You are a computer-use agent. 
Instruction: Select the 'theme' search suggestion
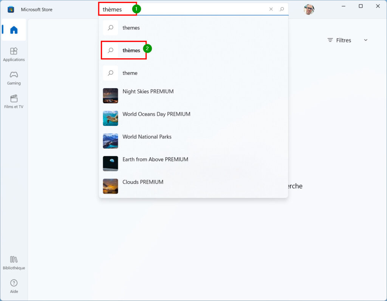tap(193, 73)
